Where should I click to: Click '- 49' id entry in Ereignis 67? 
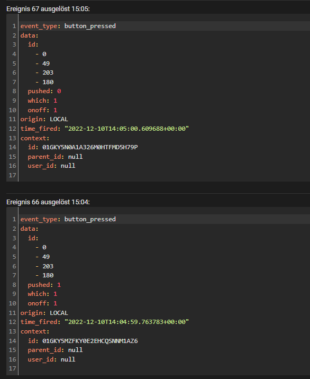pos(42,64)
